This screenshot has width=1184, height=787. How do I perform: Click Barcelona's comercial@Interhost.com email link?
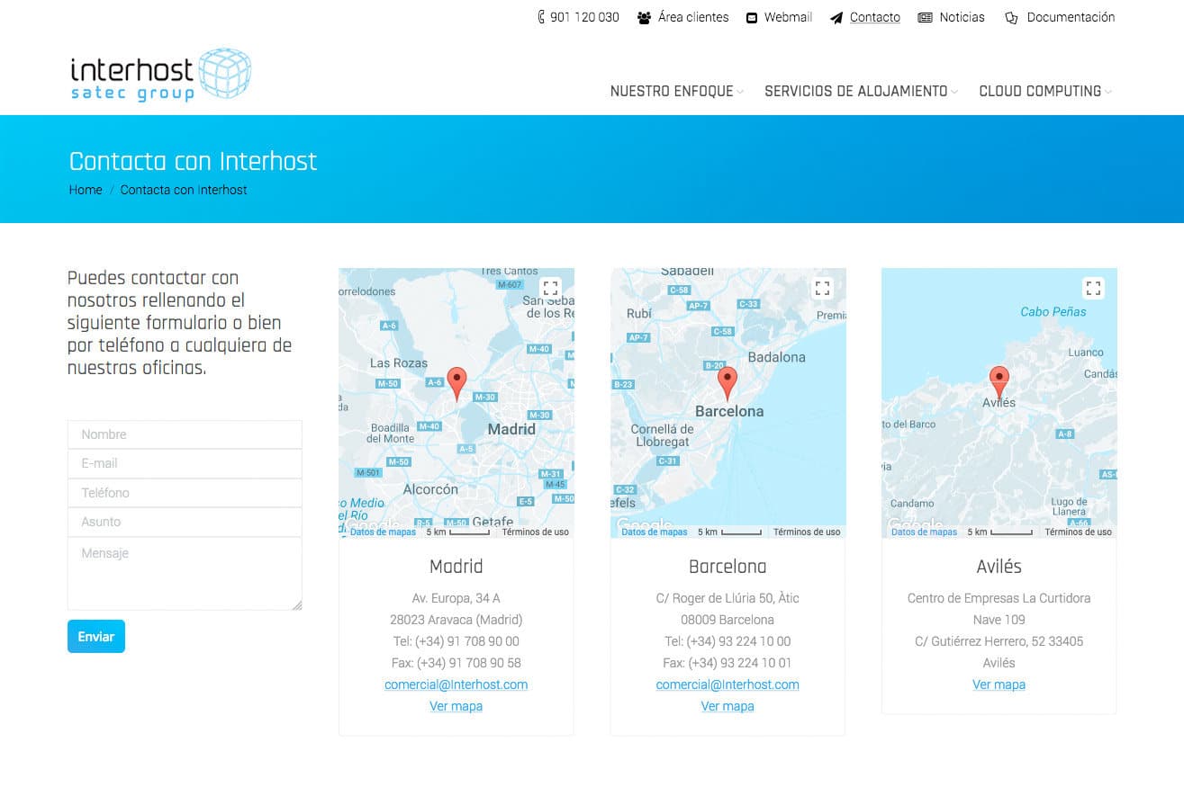728,684
